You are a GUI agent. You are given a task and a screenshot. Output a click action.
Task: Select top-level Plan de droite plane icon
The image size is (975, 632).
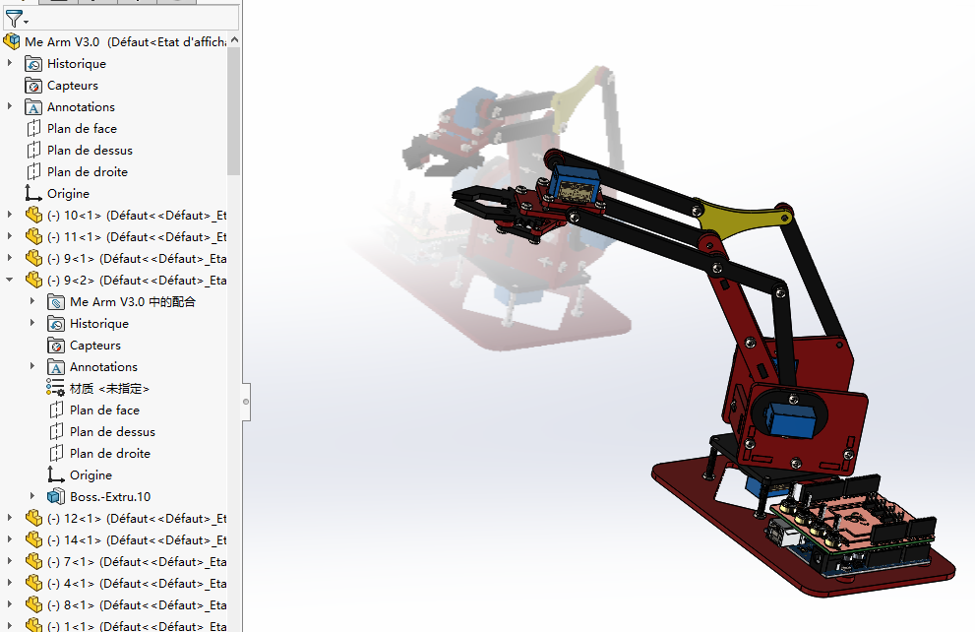click(x=33, y=171)
